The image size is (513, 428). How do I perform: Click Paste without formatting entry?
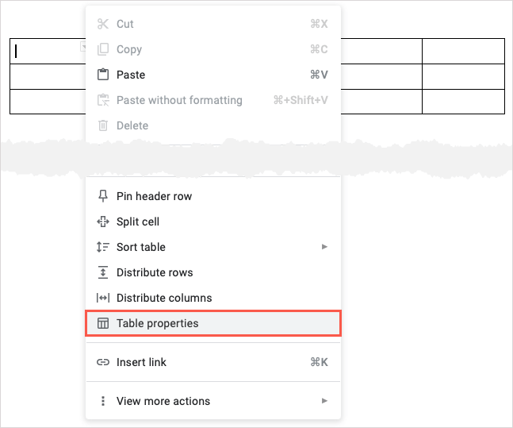pyautogui.click(x=179, y=100)
